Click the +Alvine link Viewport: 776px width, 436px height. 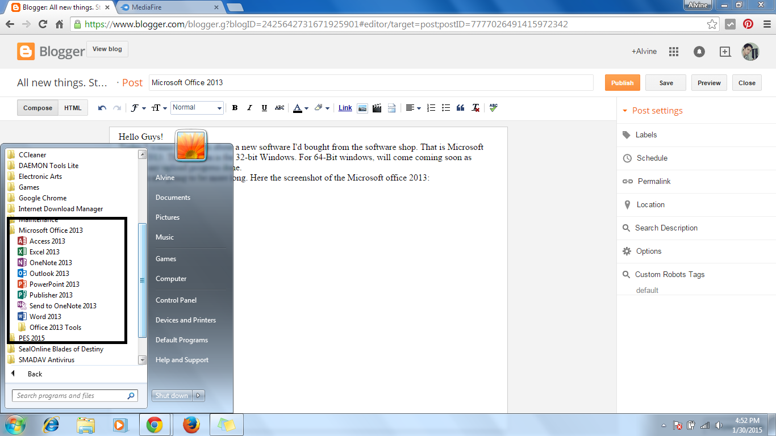tap(644, 52)
